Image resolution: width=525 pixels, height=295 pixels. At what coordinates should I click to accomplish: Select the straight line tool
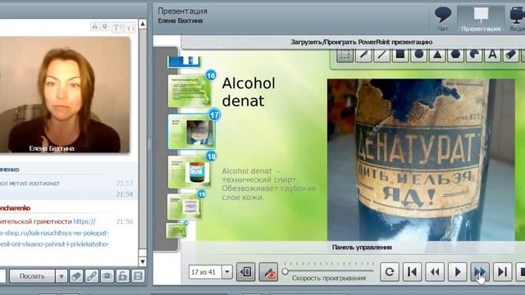point(382,55)
